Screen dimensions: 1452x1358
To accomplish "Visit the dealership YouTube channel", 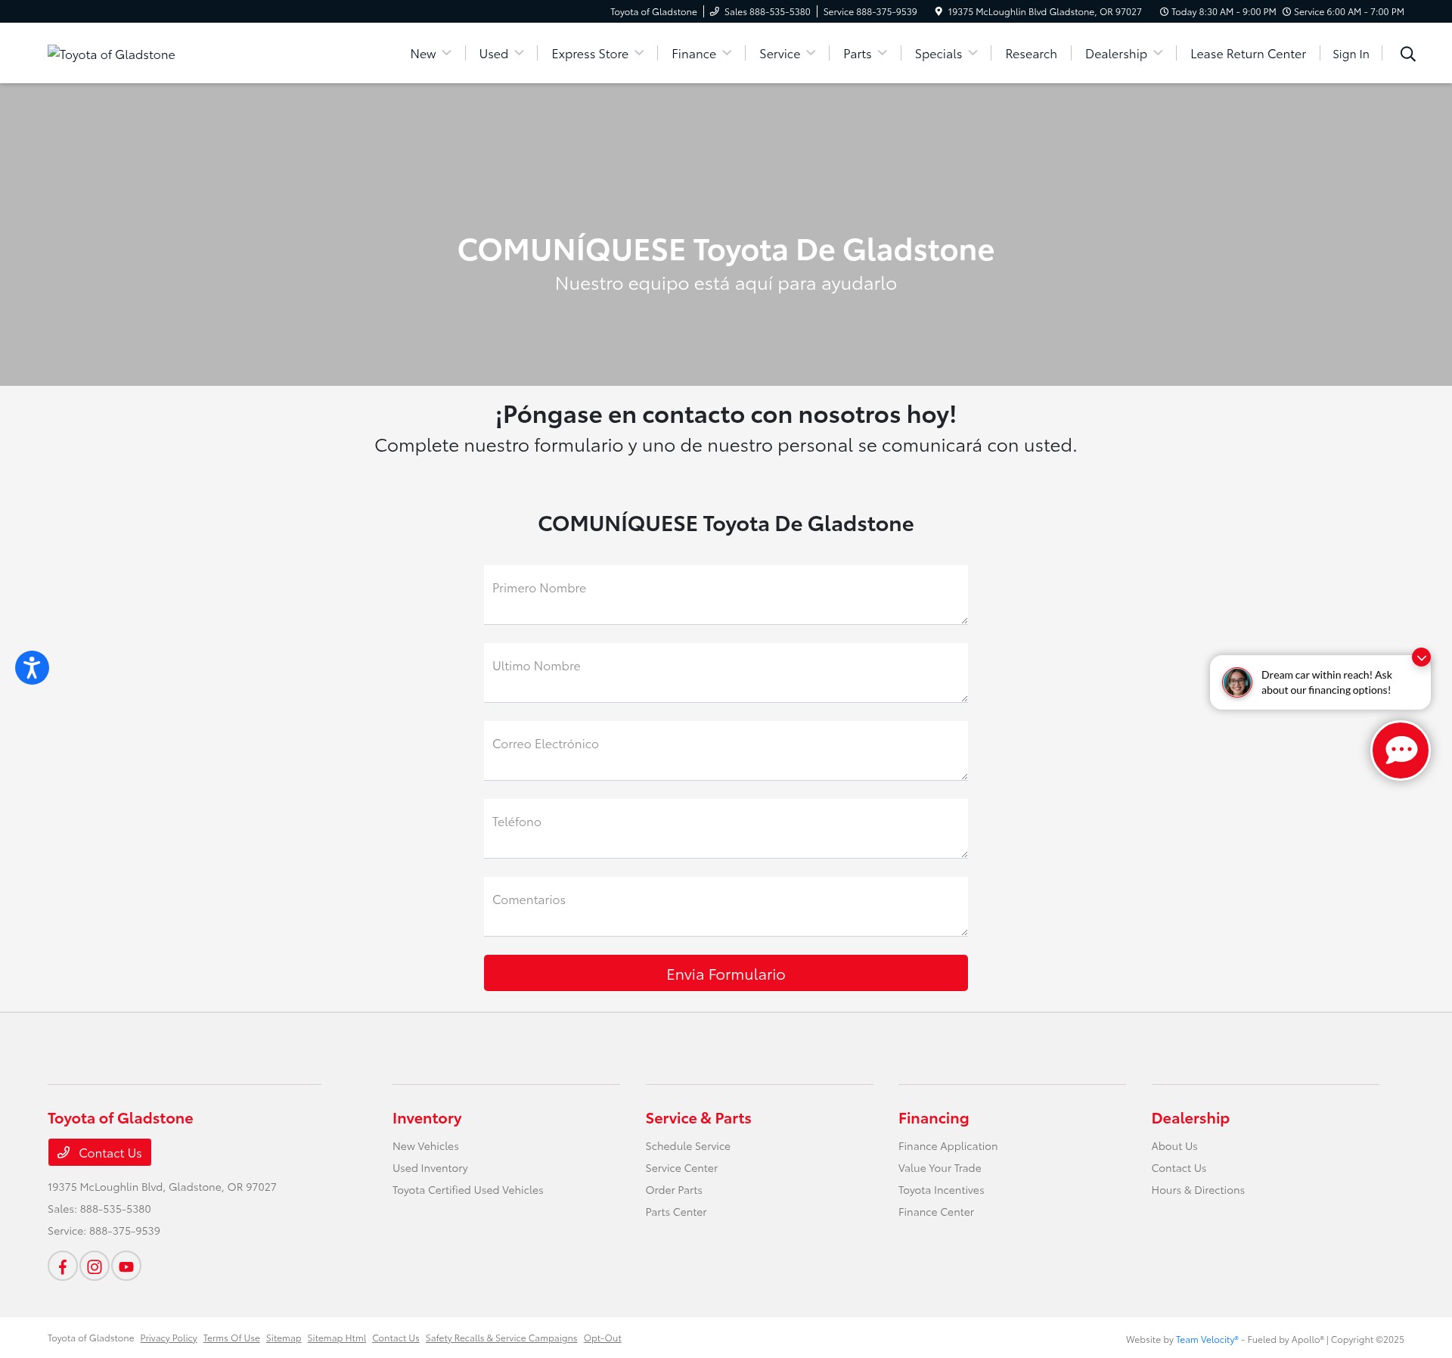I will [126, 1266].
